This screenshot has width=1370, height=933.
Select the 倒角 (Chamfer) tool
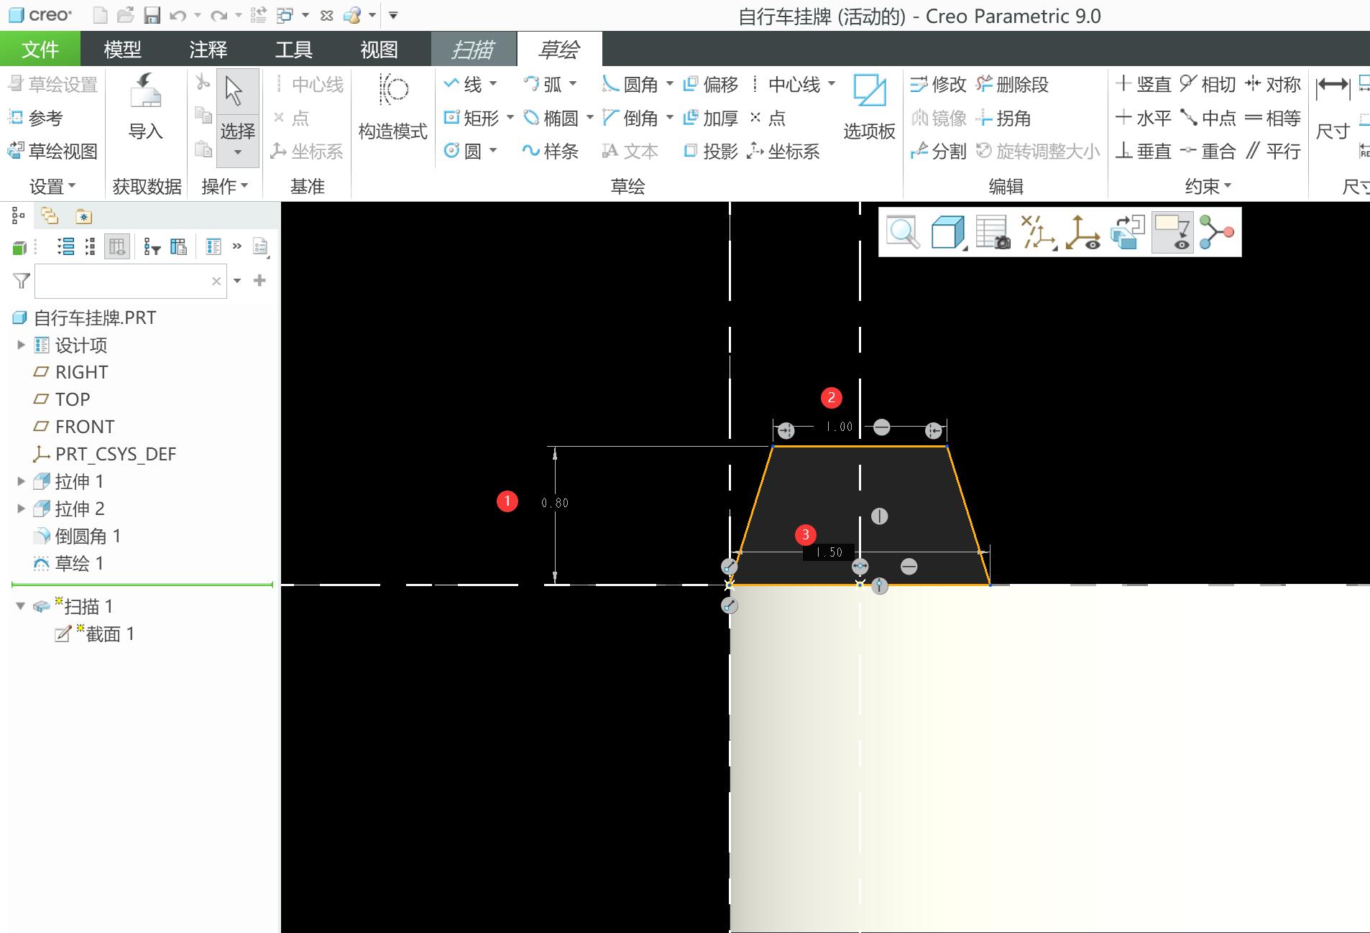630,118
